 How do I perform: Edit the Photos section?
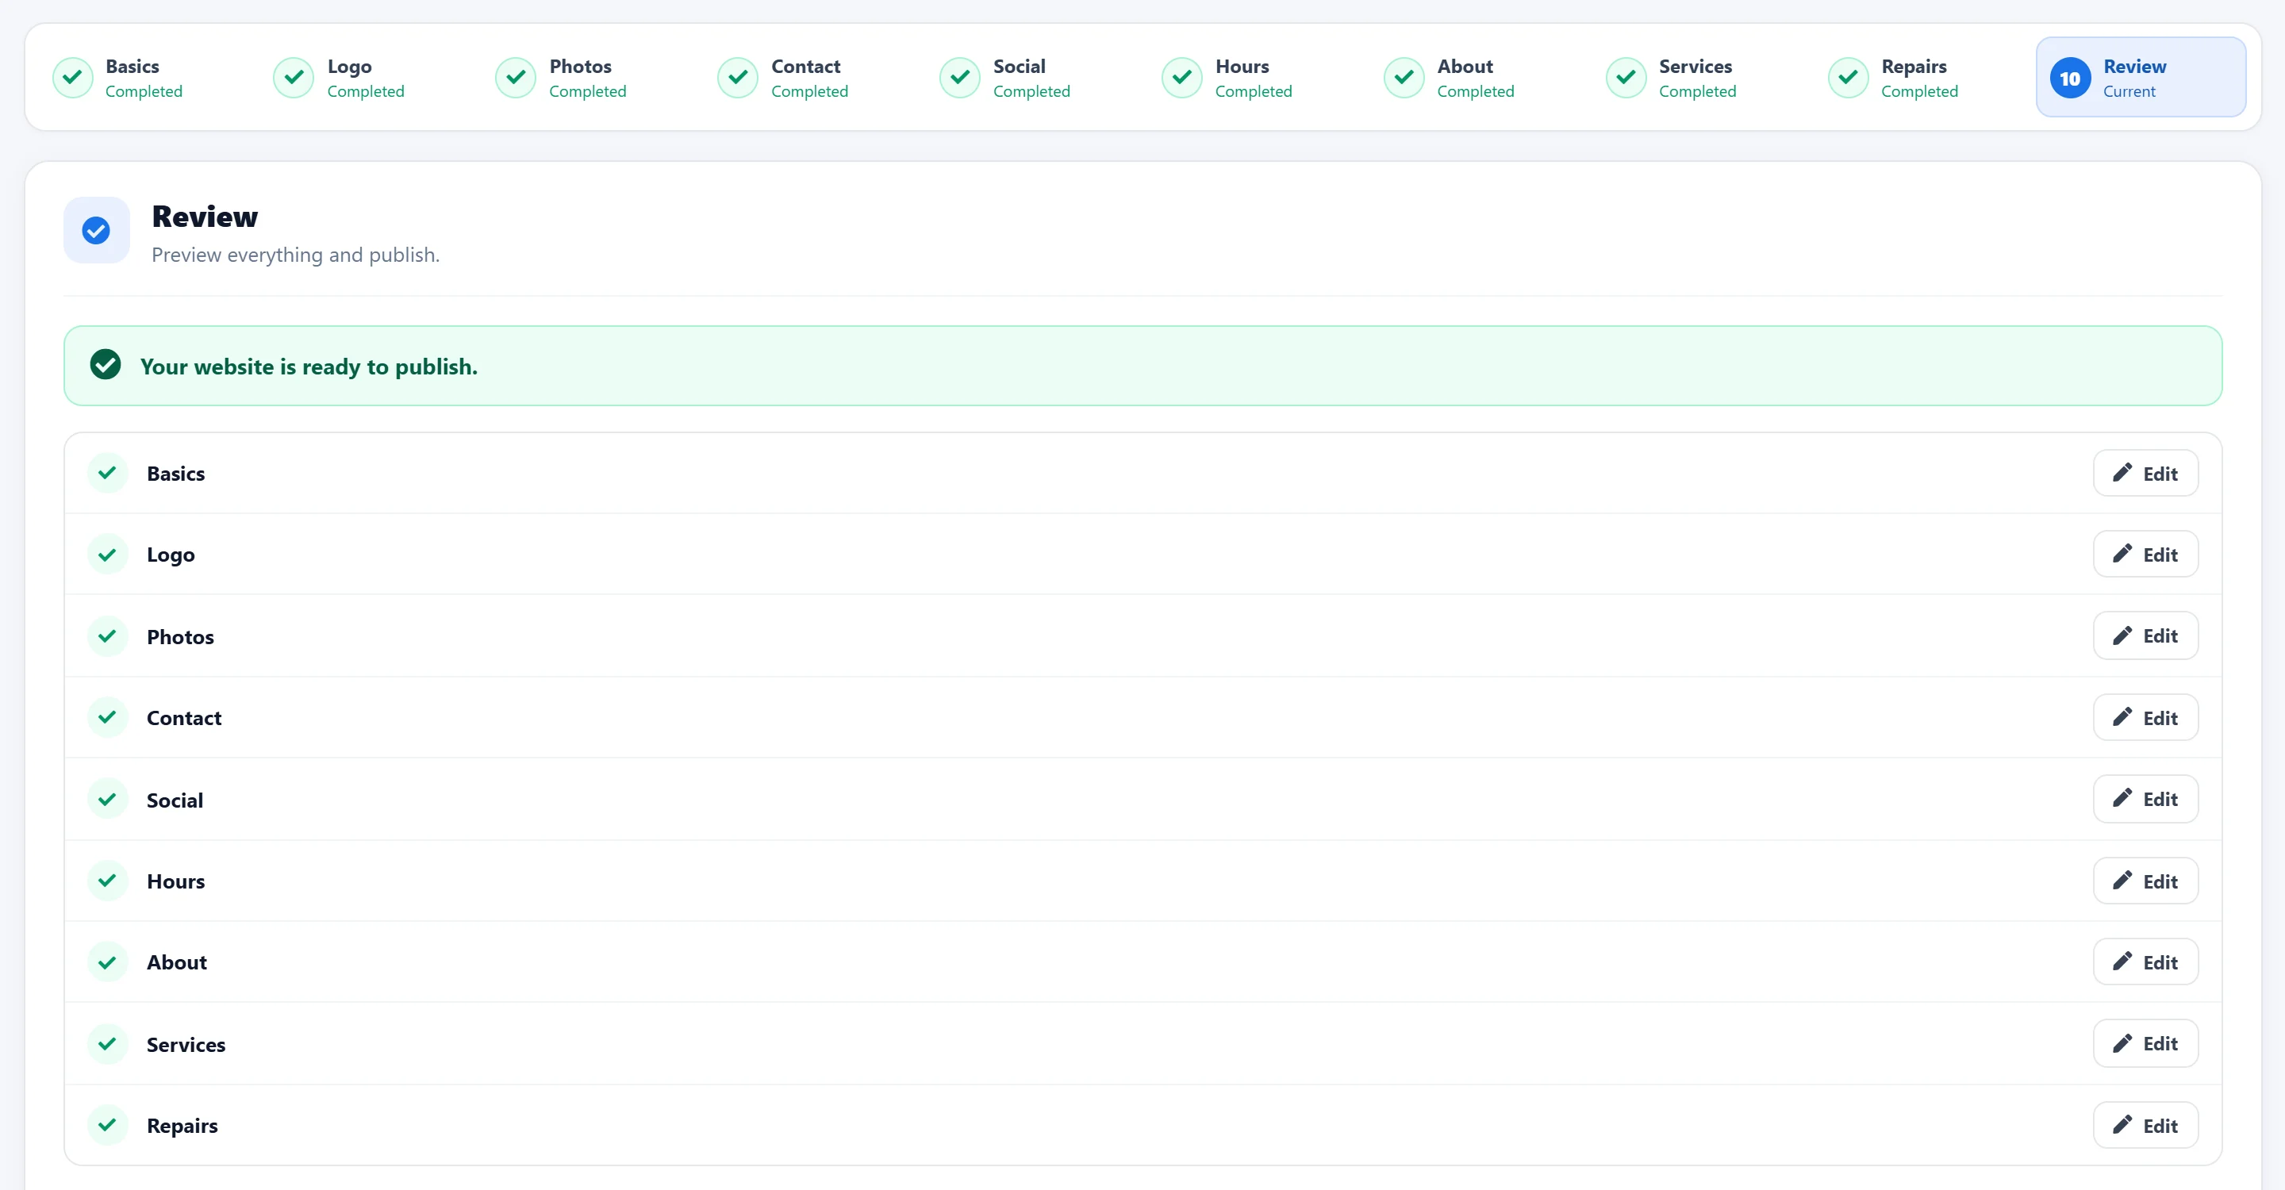pyautogui.click(x=2145, y=635)
